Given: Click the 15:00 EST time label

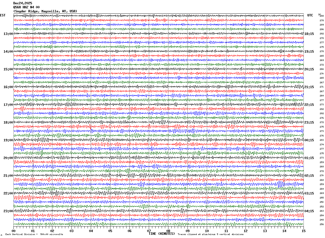Looking at the screenshot, I should pos(8,69).
